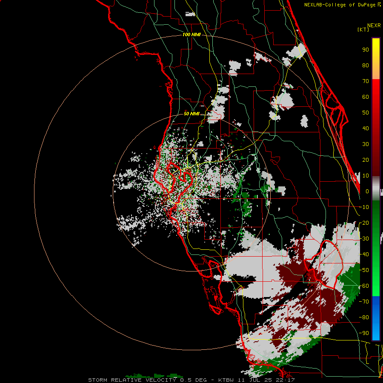Select the -50 value on velocity scale
The image size is (383, 383).
(x=364, y=270)
